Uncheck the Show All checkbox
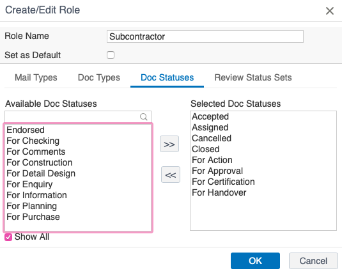Screen dimensions: 342x273 pos(8,237)
